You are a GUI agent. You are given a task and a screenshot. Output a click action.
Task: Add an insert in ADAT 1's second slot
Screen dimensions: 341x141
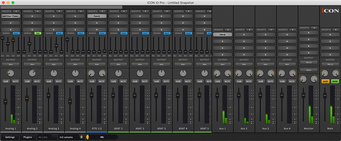coord(118,22)
